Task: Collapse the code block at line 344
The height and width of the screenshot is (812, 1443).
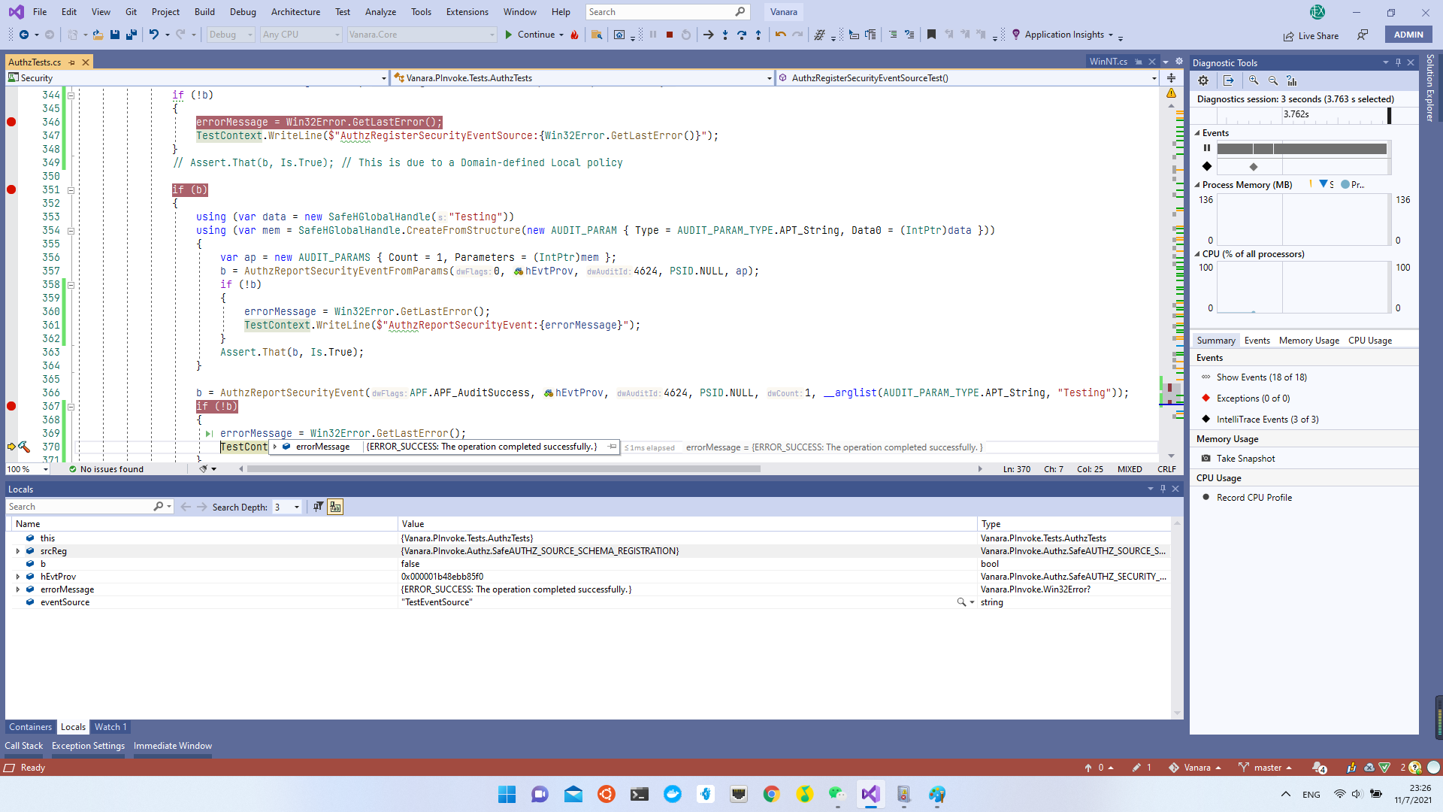Action: 71,95
